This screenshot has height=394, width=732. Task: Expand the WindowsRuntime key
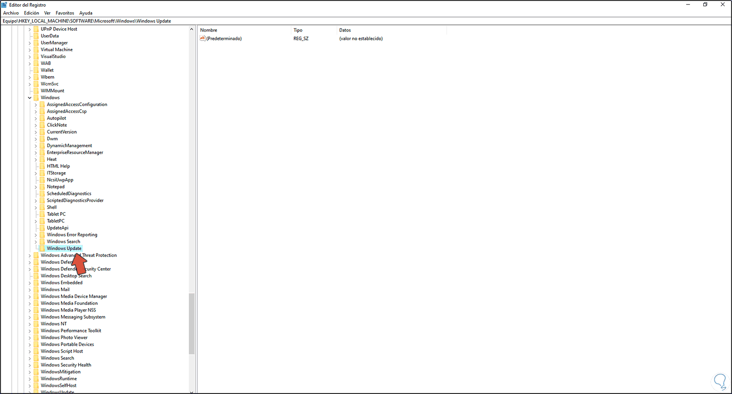pyautogui.click(x=30, y=378)
